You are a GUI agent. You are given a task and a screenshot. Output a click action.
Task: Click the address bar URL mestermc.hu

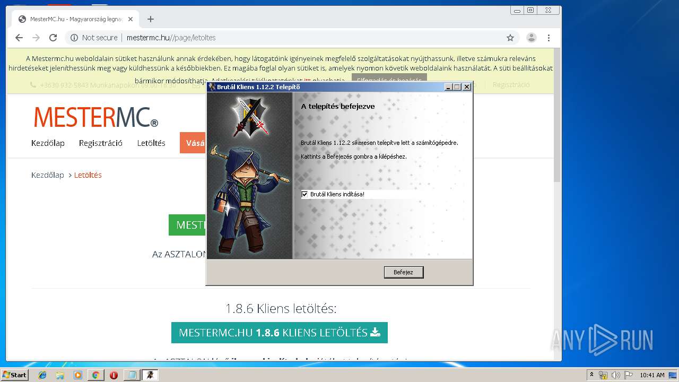coord(171,38)
